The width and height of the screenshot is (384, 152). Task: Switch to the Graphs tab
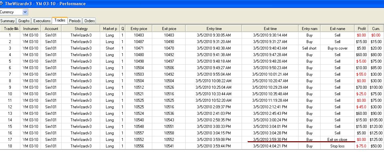[x=24, y=21]
